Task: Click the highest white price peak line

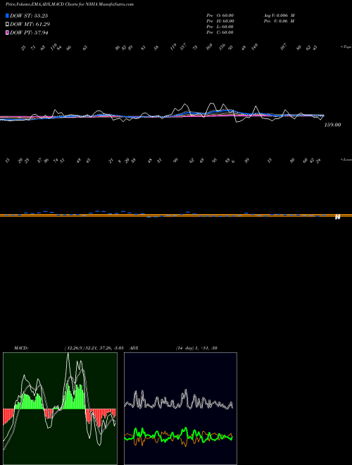Action: (x=211, y=104)
